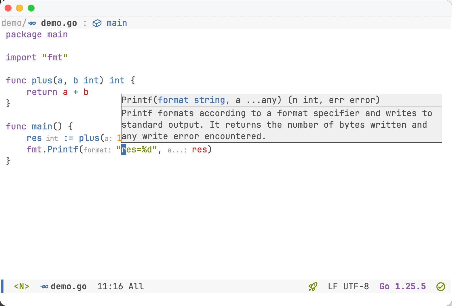The width and height of the screenshot is (452, 306).
Task: Click the demo.go filename in the status line
Action: tap(69, 286)
